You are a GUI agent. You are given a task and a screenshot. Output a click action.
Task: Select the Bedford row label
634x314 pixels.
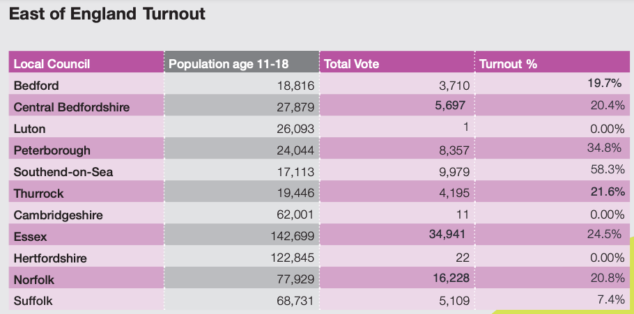(36, 86)
